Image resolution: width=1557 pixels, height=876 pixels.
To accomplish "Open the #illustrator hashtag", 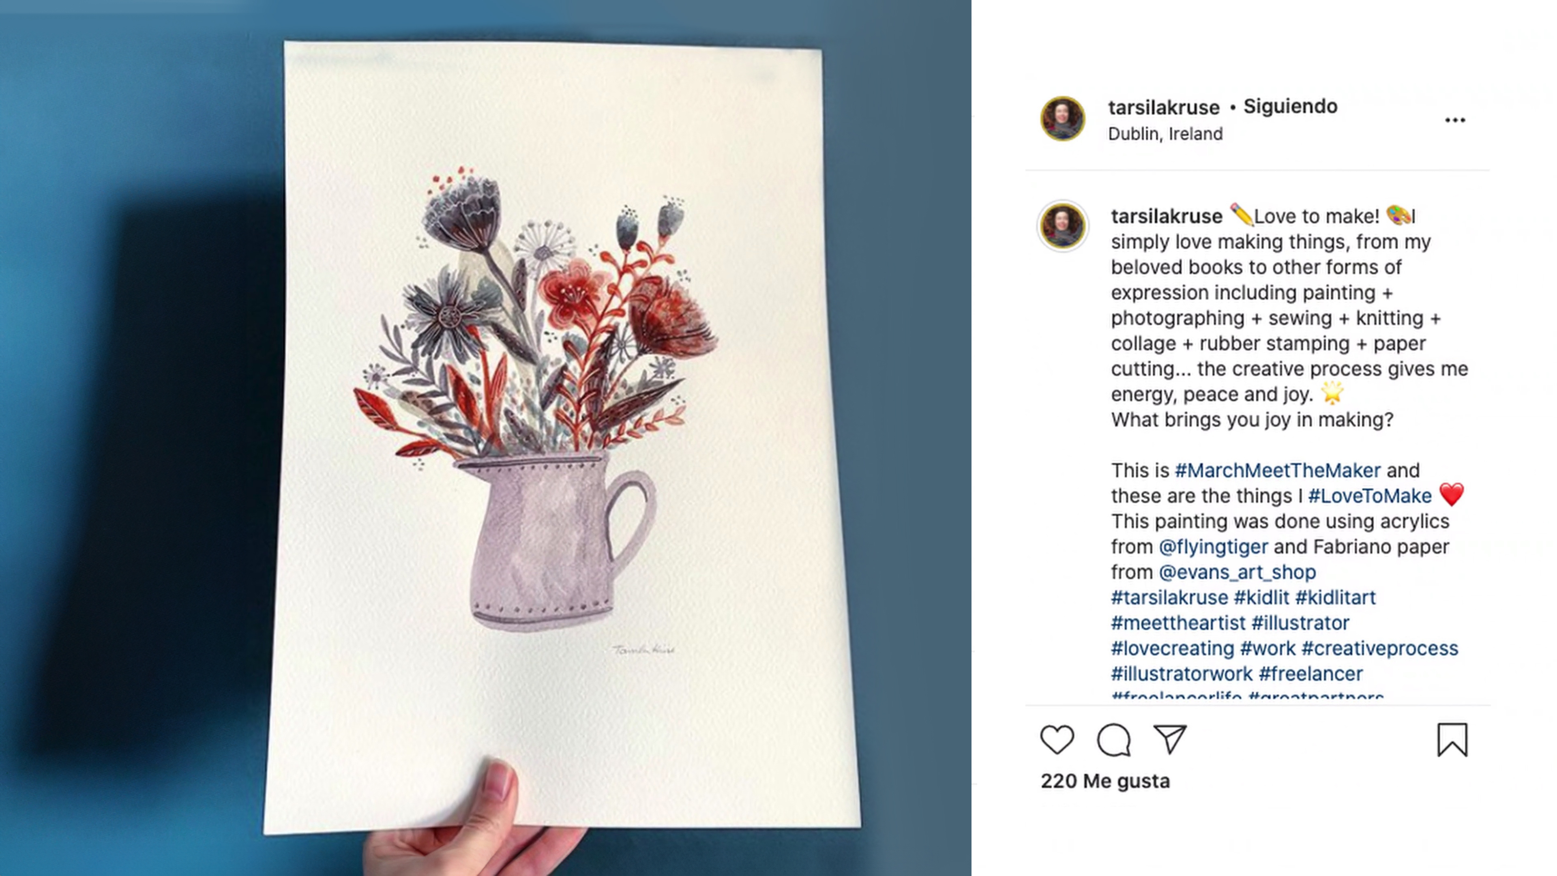I will click(1300, 623).
